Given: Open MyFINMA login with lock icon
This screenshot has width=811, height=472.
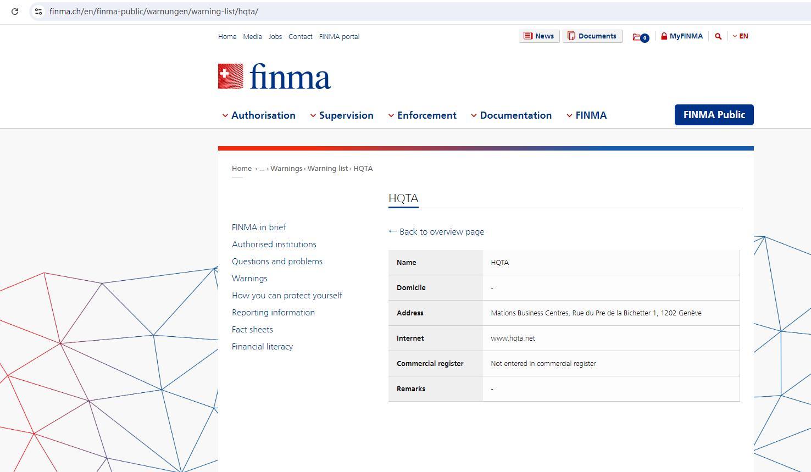Looking at the screenshot, I should pyautogui.click(x=681, y=36).
